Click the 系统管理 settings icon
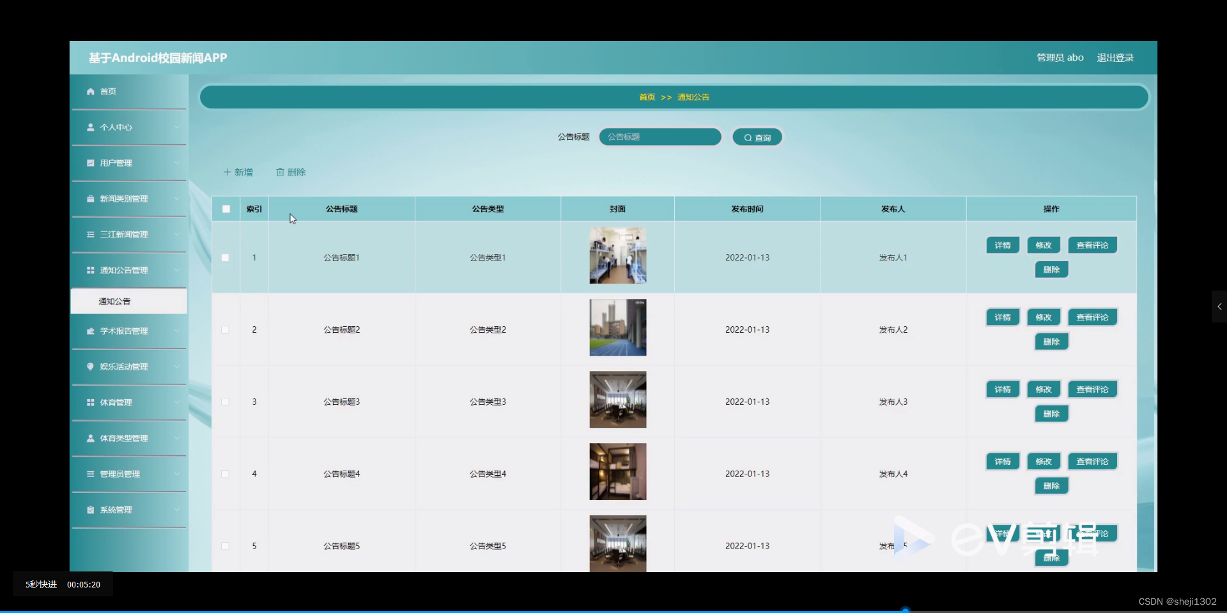This screenshot has width=1227, height=613. point(91,510)
